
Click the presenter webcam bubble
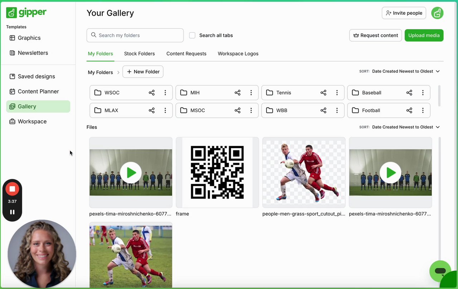point(42,254)
